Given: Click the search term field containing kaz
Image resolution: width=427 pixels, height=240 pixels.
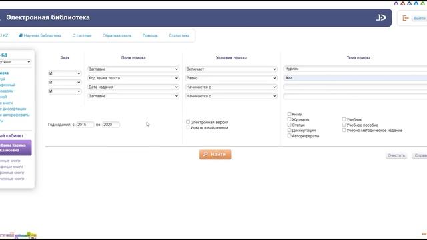Looking at the screenshot, I should point(355,78).
